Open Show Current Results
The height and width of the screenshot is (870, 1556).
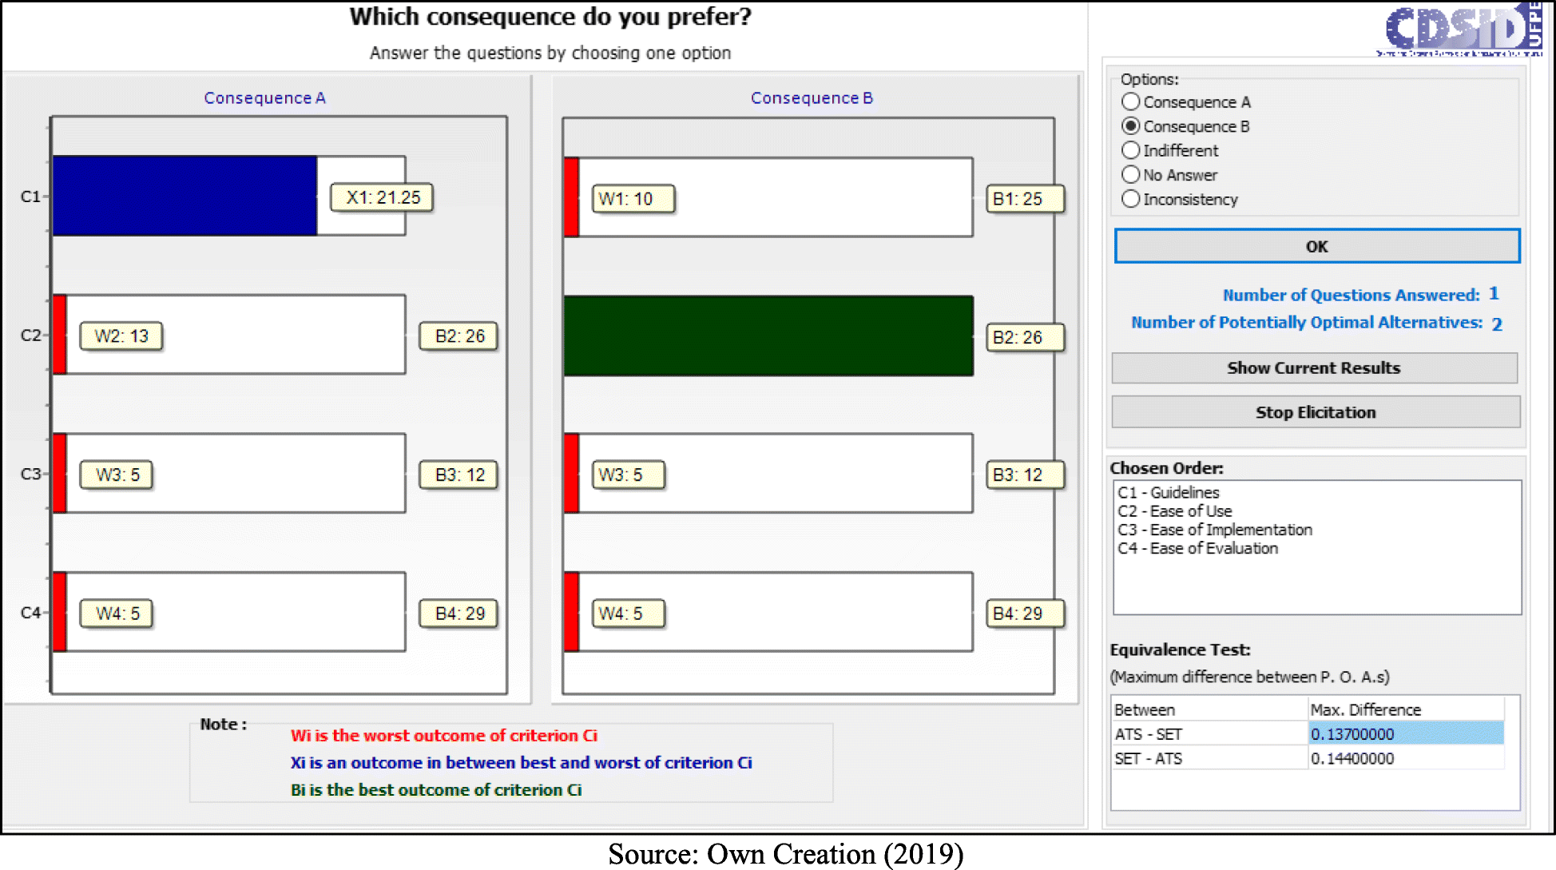(x=1315, y=367)
